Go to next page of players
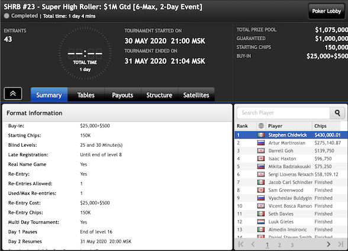This screenshot has width=348, height=251. 328,244
